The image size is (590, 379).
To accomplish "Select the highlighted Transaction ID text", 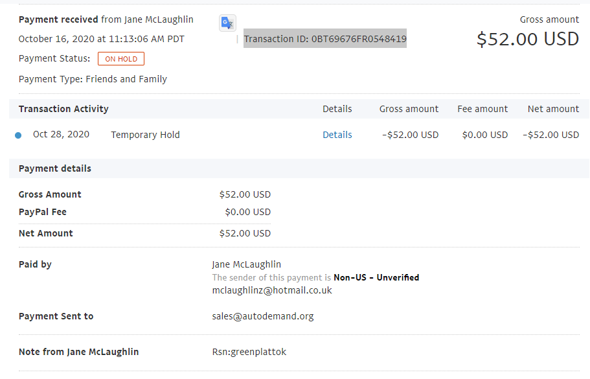I will 325,39.
